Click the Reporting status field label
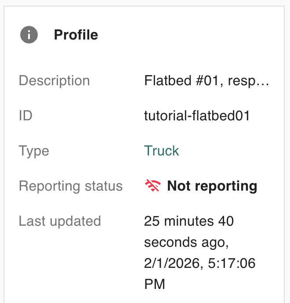 (x=70, y=186)
